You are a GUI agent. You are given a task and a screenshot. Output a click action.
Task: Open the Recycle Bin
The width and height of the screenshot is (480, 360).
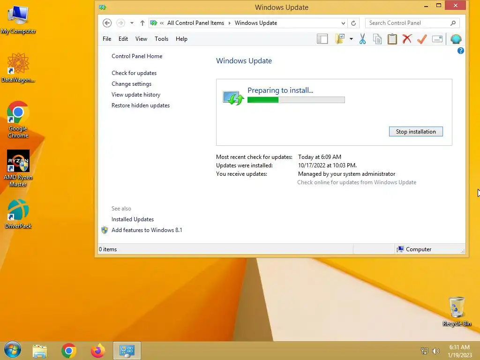[457, 311]
